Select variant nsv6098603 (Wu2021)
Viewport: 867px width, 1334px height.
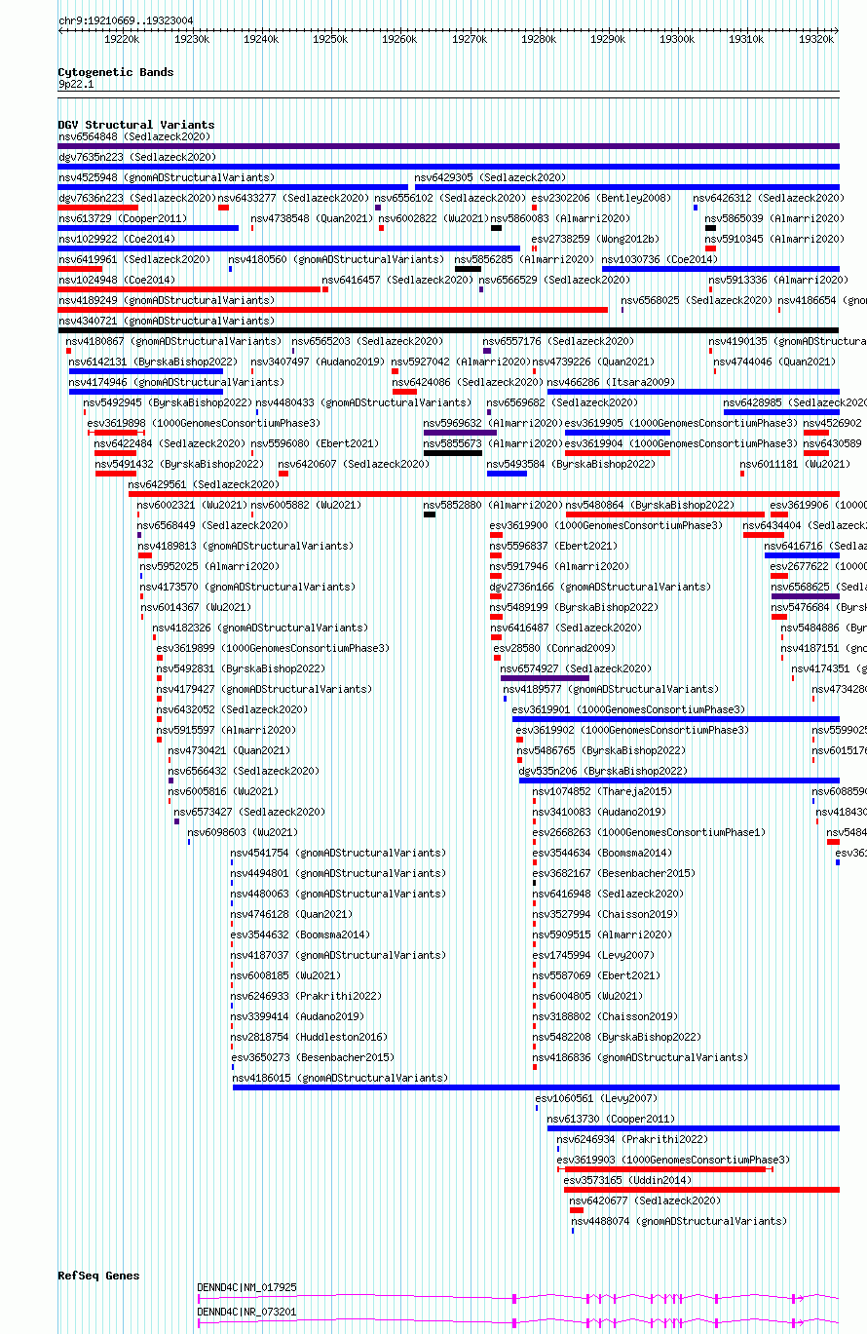[x=243, y=832]
